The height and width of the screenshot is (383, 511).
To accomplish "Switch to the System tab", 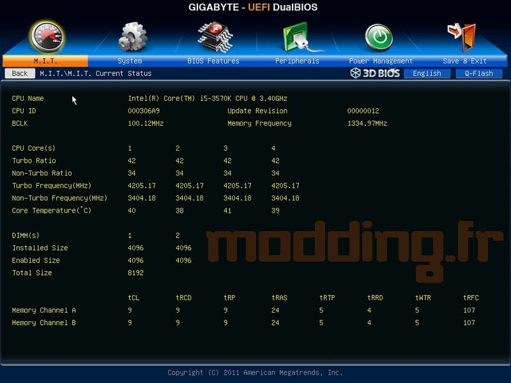I will 130,61.
